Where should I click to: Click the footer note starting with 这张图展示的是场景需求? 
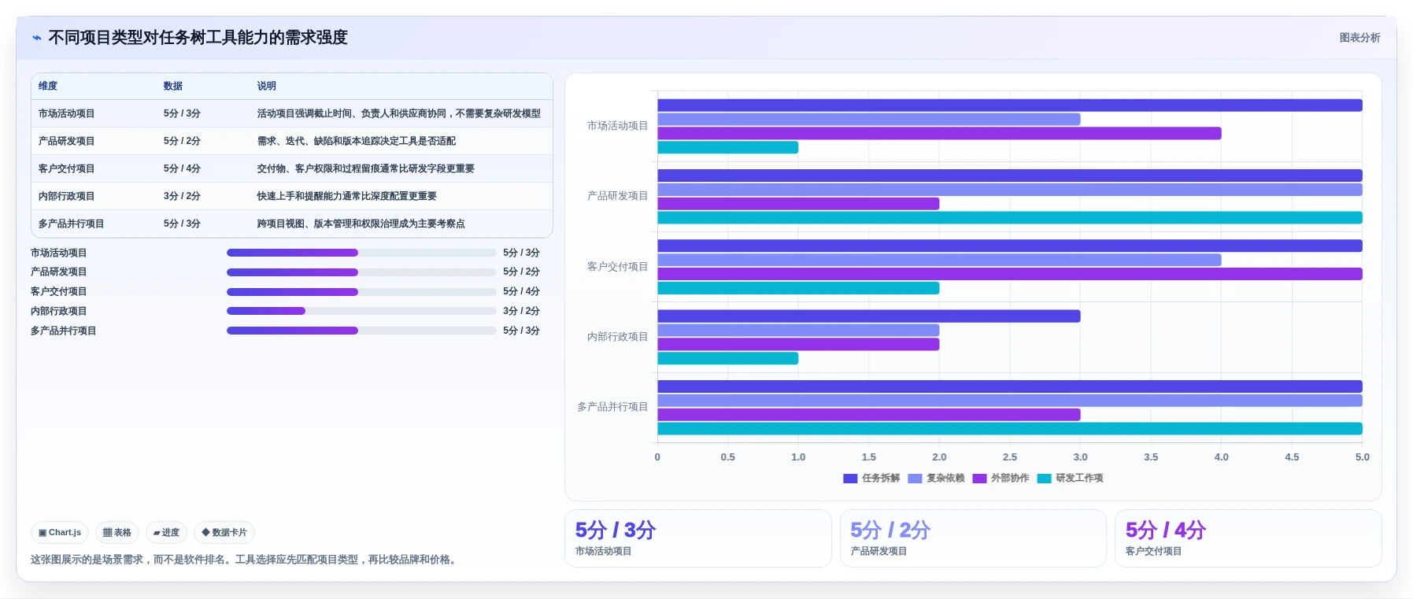click(245, 560)
